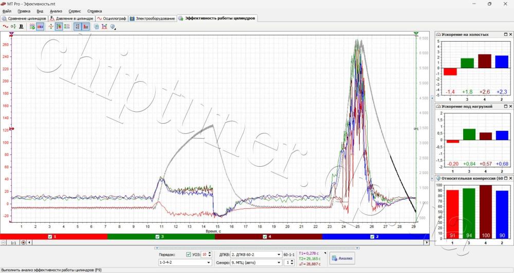Open the ДПКВ 60-2 dropdown
The height and width of the screenshot is (273, 514).
pyautogui.click(x=255, y=255)
